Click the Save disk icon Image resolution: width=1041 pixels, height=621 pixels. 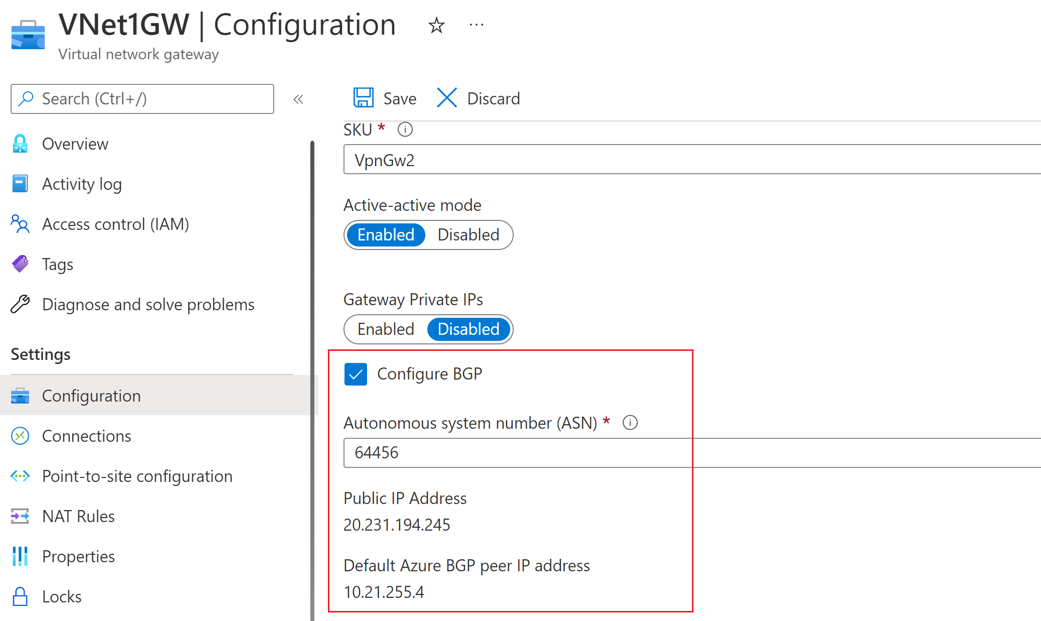pos(363,98)
